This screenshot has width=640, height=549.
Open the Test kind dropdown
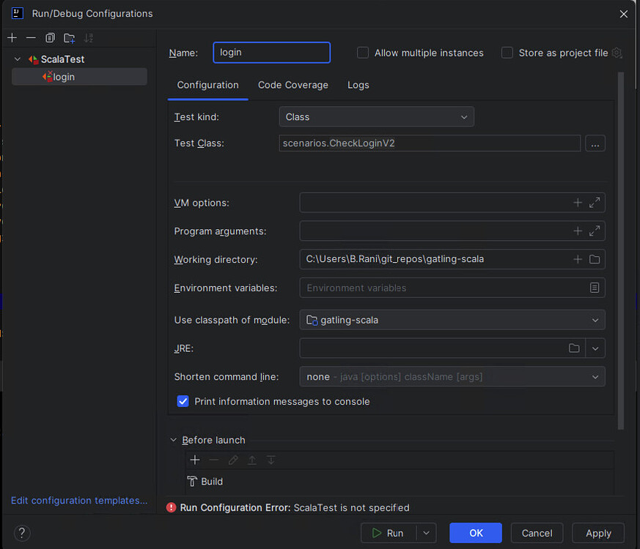point(463,116)
